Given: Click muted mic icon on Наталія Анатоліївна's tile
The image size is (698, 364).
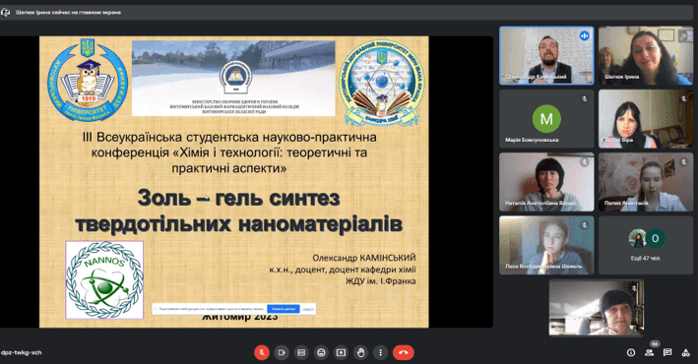Looking at the screenshot, I should 585,162.
